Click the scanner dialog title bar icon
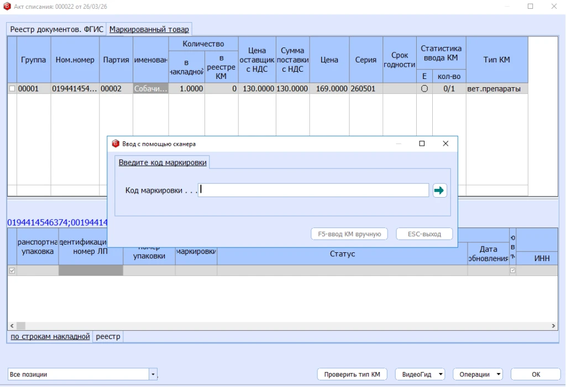The width and height of the screenshot is (566, 387). 116,144
